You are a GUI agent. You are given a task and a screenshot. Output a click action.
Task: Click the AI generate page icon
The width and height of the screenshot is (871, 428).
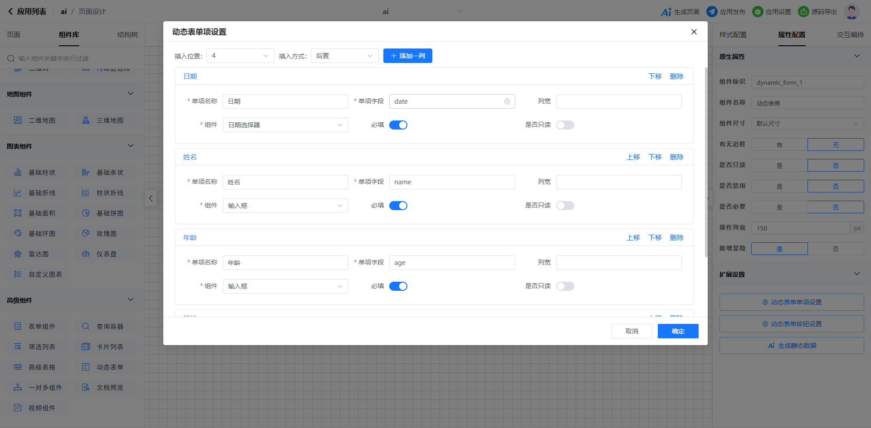[665, 12]
